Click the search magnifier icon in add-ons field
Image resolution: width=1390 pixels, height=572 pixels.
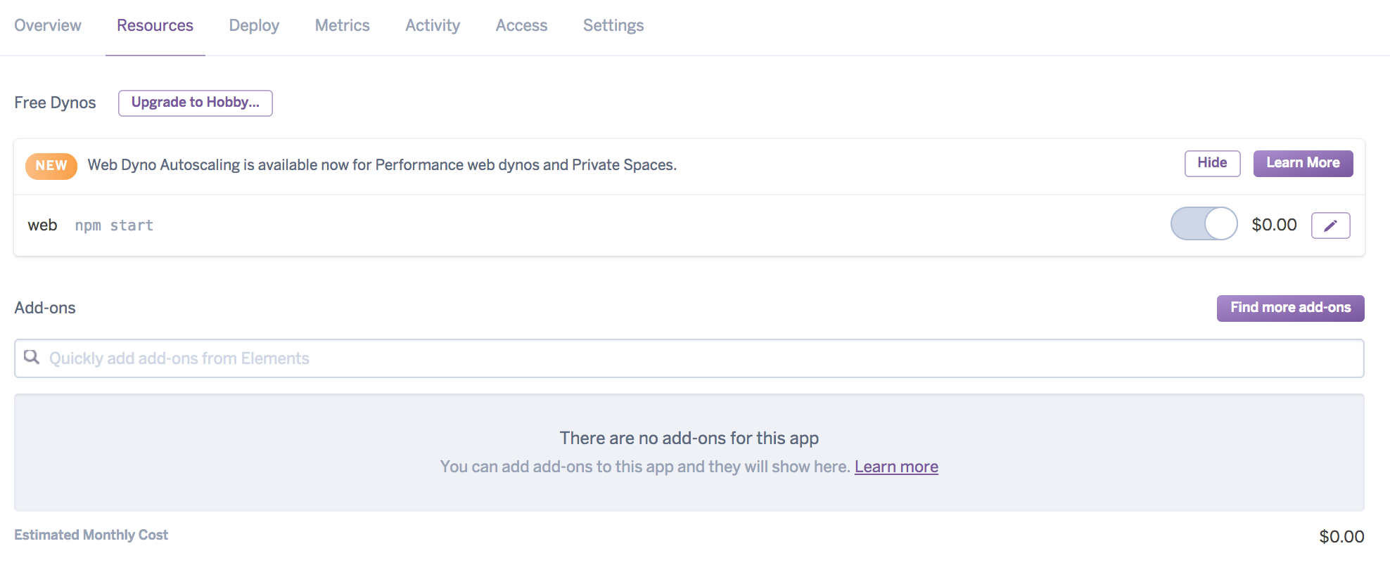[x=32, y=357]
